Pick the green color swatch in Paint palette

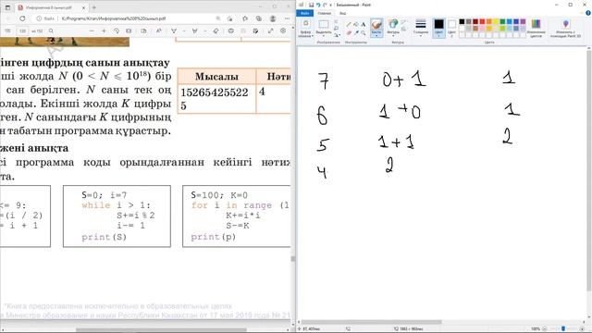coord(502,22)
